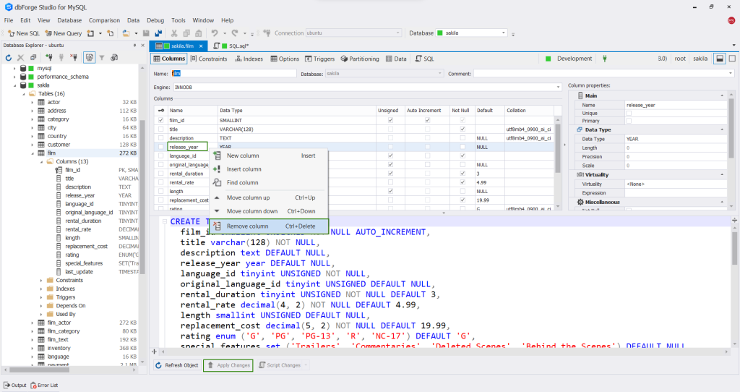Screen dimensions: 740x392
Task: Toggle Auto Increment checkbox for film_id
Action: 427,120
